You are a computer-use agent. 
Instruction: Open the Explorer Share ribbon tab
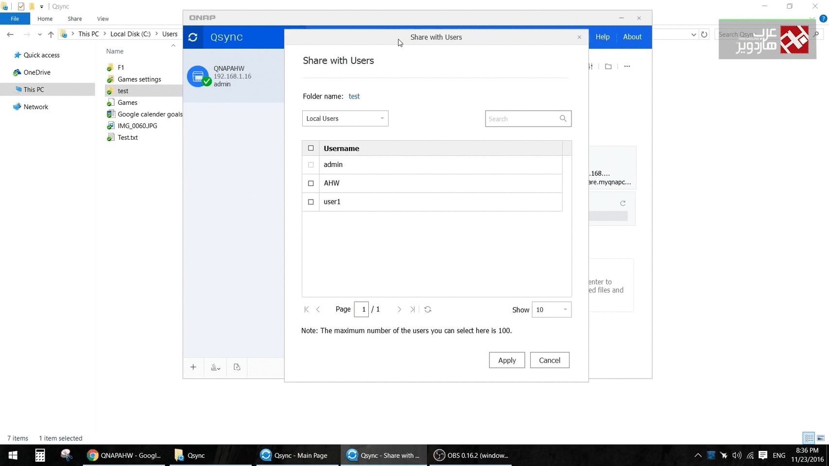tap(75, 18)
